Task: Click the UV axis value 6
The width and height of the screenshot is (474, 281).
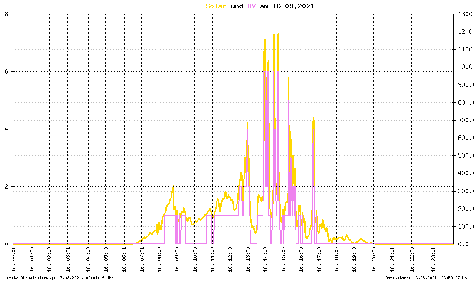Action: (x=7, y=71)
